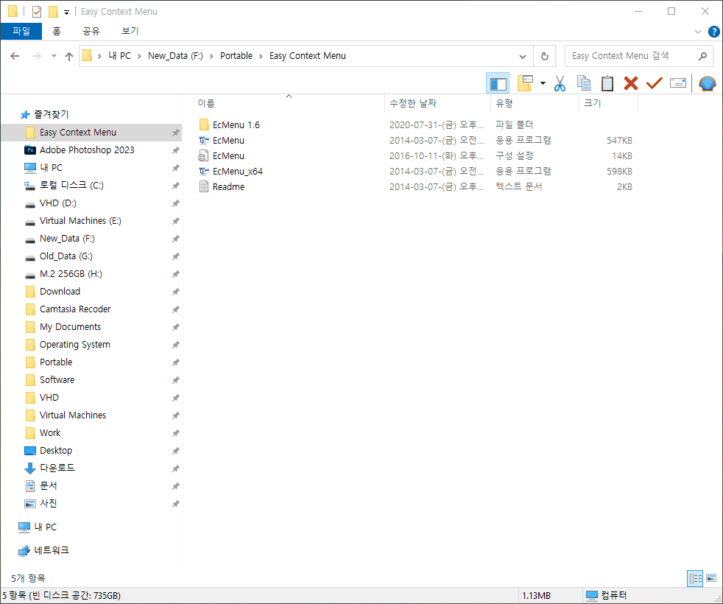This screenshot has height=604, width=723.
Task: Click the Portable breadcrumb segment
Action: point(236,56)
